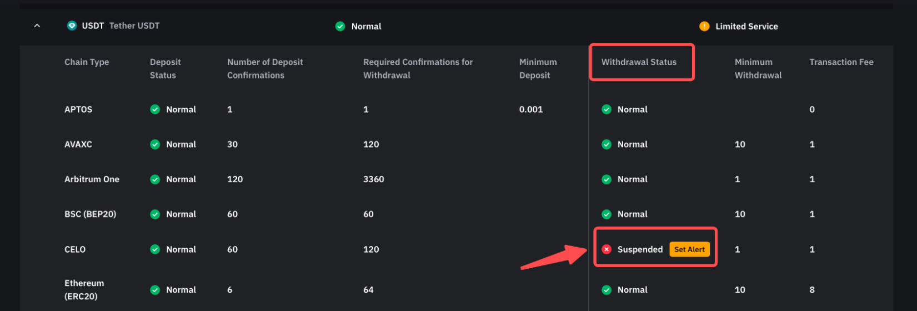Click BSC (BEP20) withdrawal check icon

click(607, 214)
